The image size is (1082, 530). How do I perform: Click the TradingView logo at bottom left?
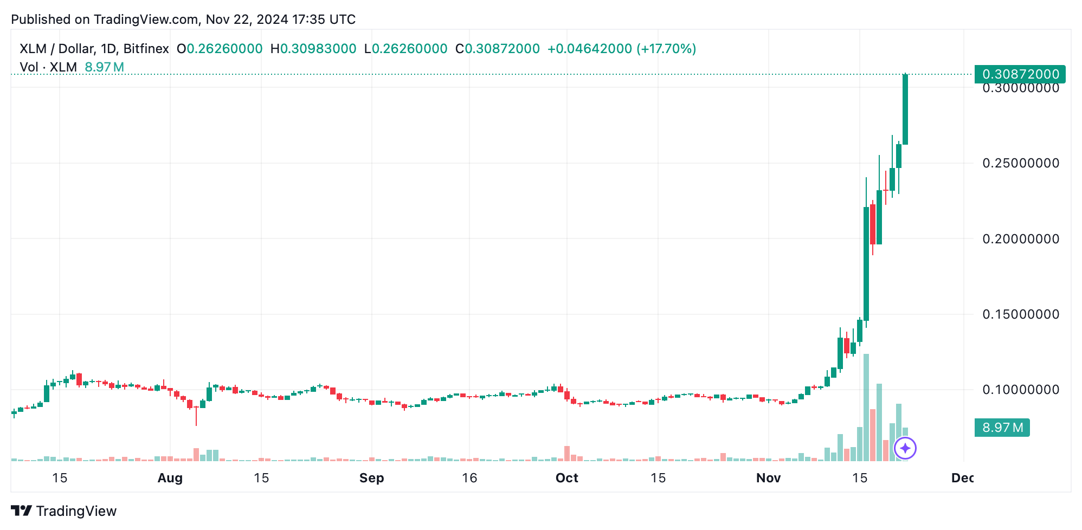[x=21, y=510]
